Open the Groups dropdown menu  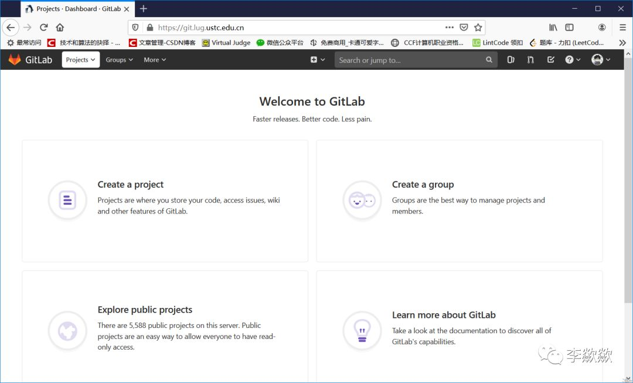pos(119,60)
